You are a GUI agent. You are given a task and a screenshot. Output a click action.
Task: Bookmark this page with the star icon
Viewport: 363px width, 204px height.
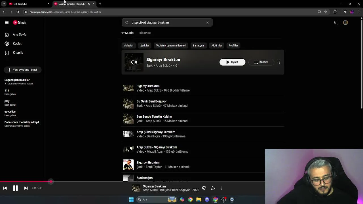(x=326, y=12)
